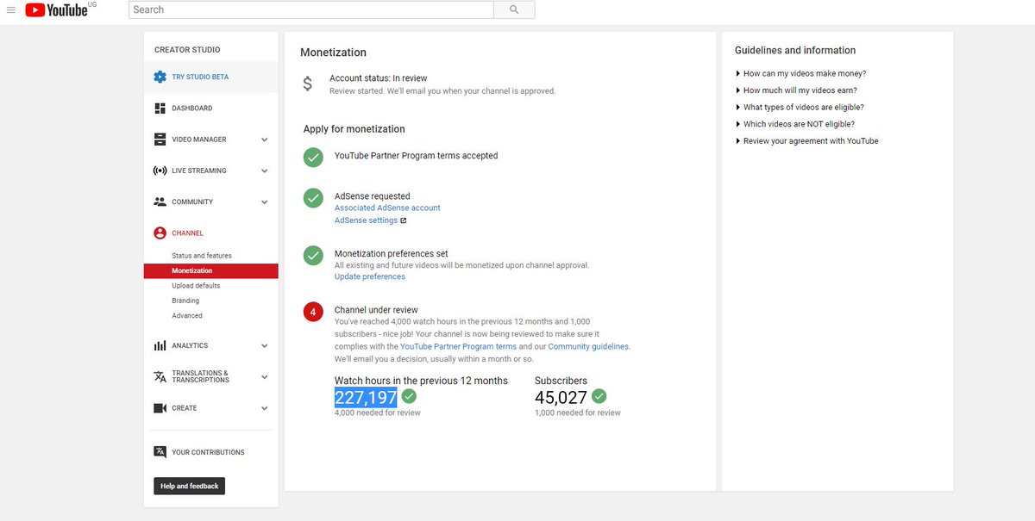This screenshot has height=521, width=1035.
Task: Click 'Account status: In review' text
Action: pyautogui.click(x=378, y=78)
